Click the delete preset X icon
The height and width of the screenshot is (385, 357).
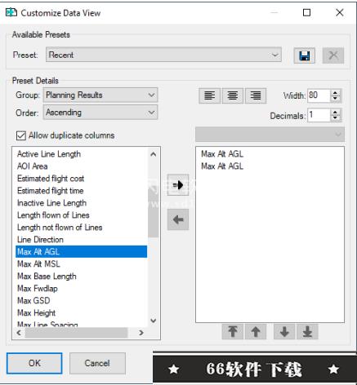click(333, 55)
